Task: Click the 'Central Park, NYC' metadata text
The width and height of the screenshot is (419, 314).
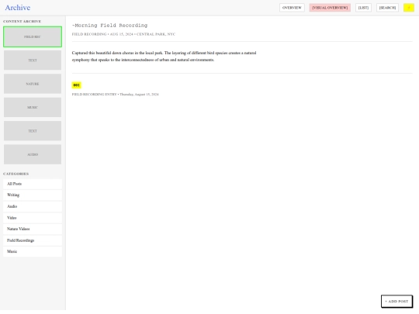Action: [156, 34]
